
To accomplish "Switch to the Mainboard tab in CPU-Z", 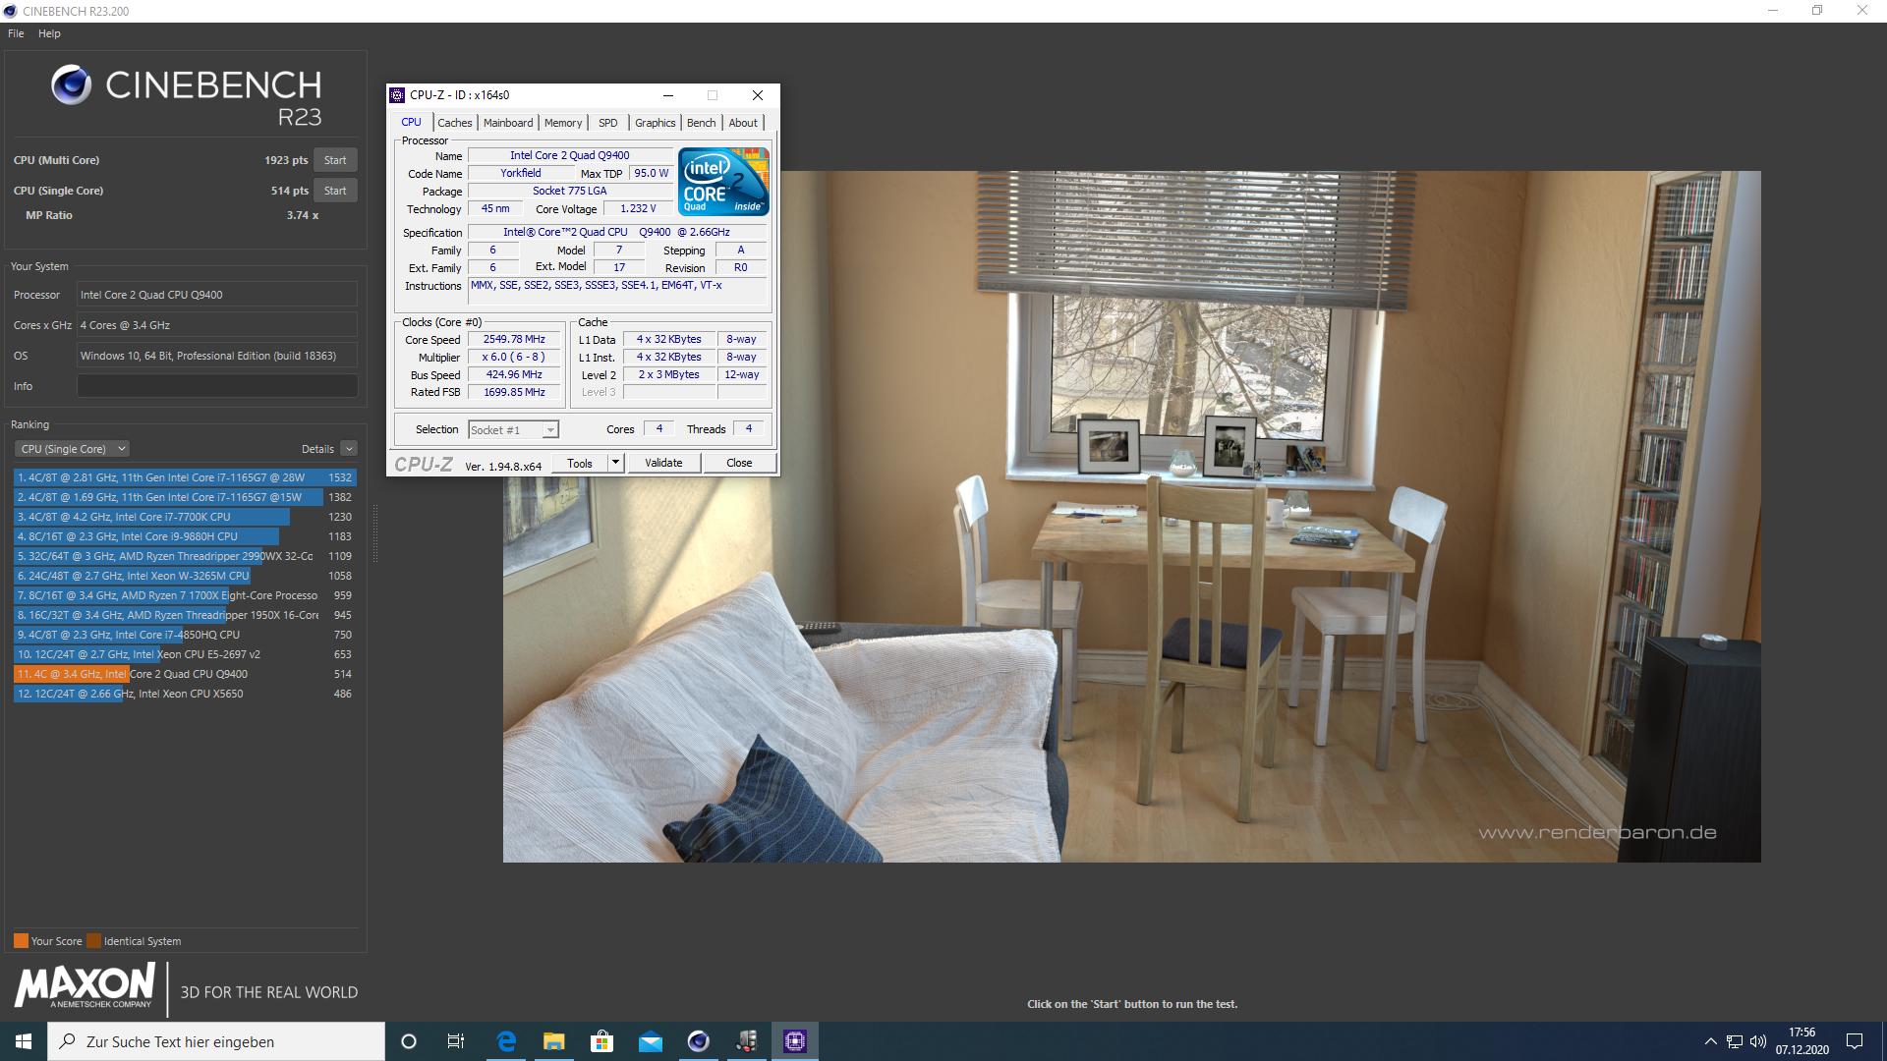I will (508, 123).
